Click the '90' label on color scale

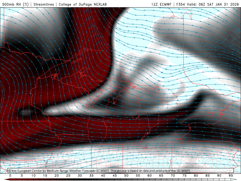click(x=219, y=176)
